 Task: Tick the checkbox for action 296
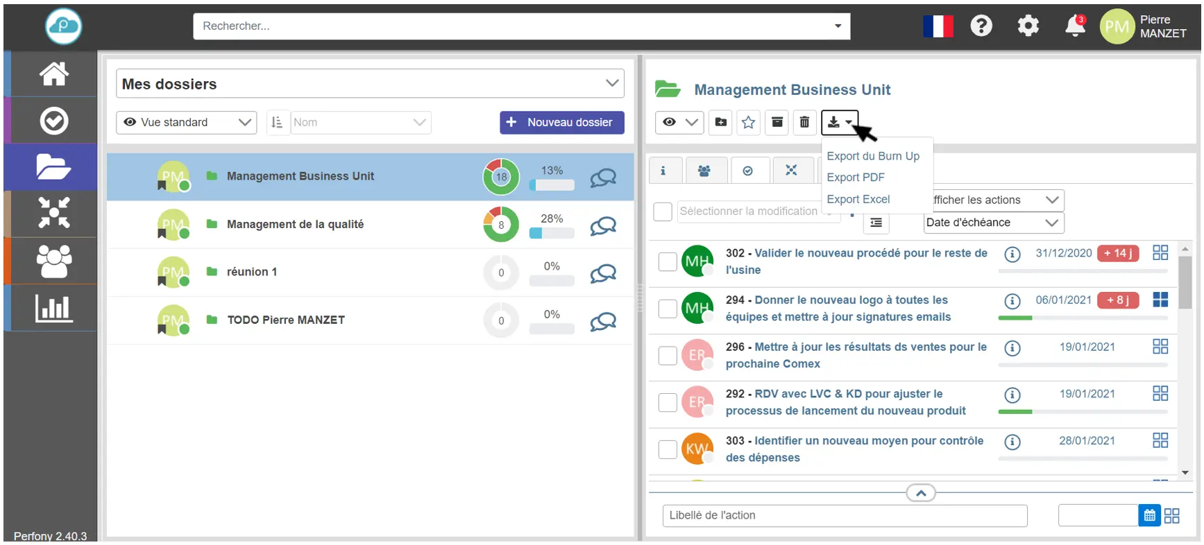click(x=667, y=356)
